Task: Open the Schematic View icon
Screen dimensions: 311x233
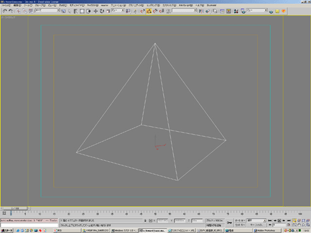Action: [x=229, y=11]
